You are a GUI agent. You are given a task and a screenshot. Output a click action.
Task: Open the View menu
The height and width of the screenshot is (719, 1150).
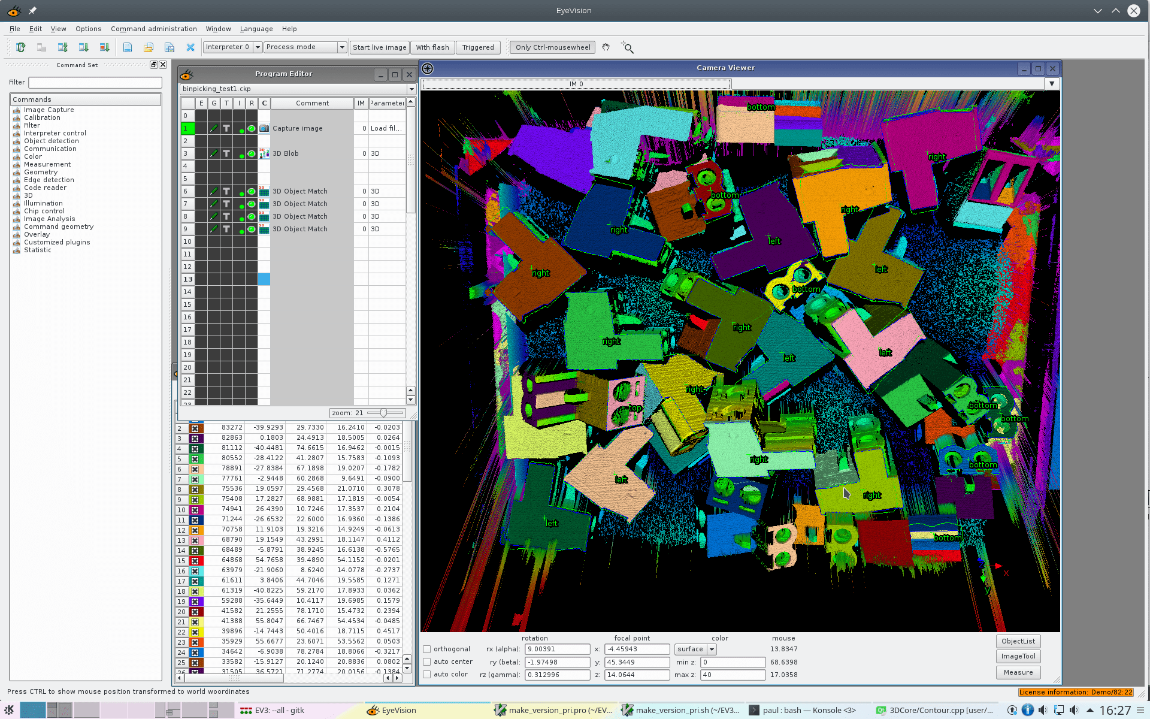tap(58, 29)
